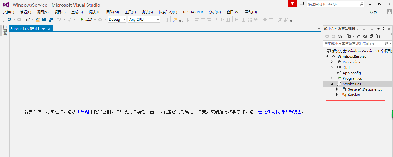The width and height of the screenshot is (393, 157).
Task: Click the 工具箱 hyperlink in designer text
Action: click(x=83, y=112)
